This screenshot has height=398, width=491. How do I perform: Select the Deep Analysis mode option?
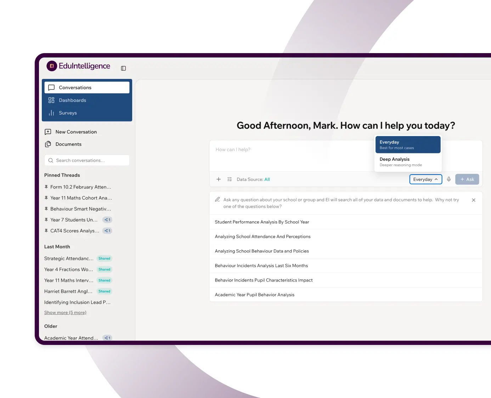pos(408,162)
